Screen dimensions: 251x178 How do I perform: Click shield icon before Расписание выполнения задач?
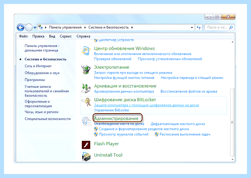pos(157,134)
